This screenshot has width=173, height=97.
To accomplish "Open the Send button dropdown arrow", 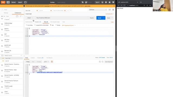I will click(104, 18).
